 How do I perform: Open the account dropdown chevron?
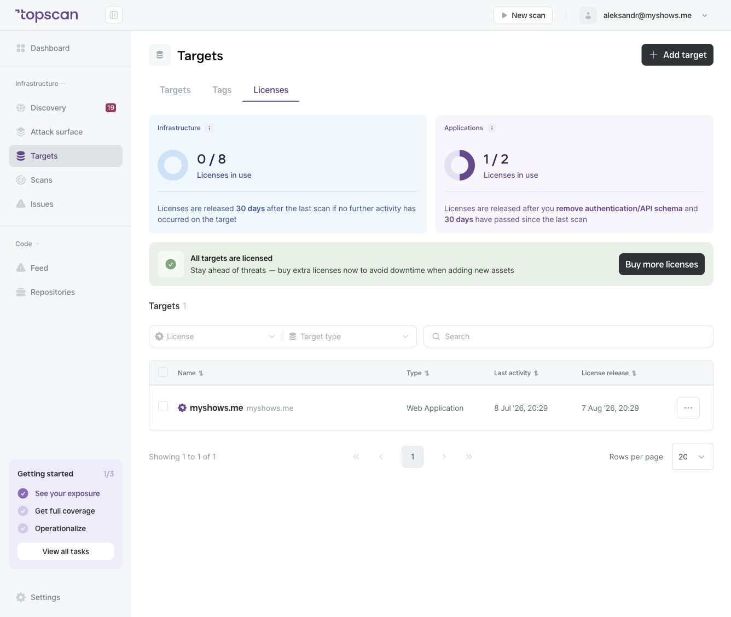pyautogui.click(x=705, y=15)
